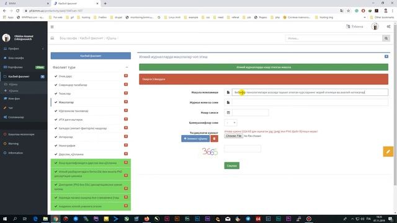Click the blue add-element button

pyautogui.click(x=195, y=139)
